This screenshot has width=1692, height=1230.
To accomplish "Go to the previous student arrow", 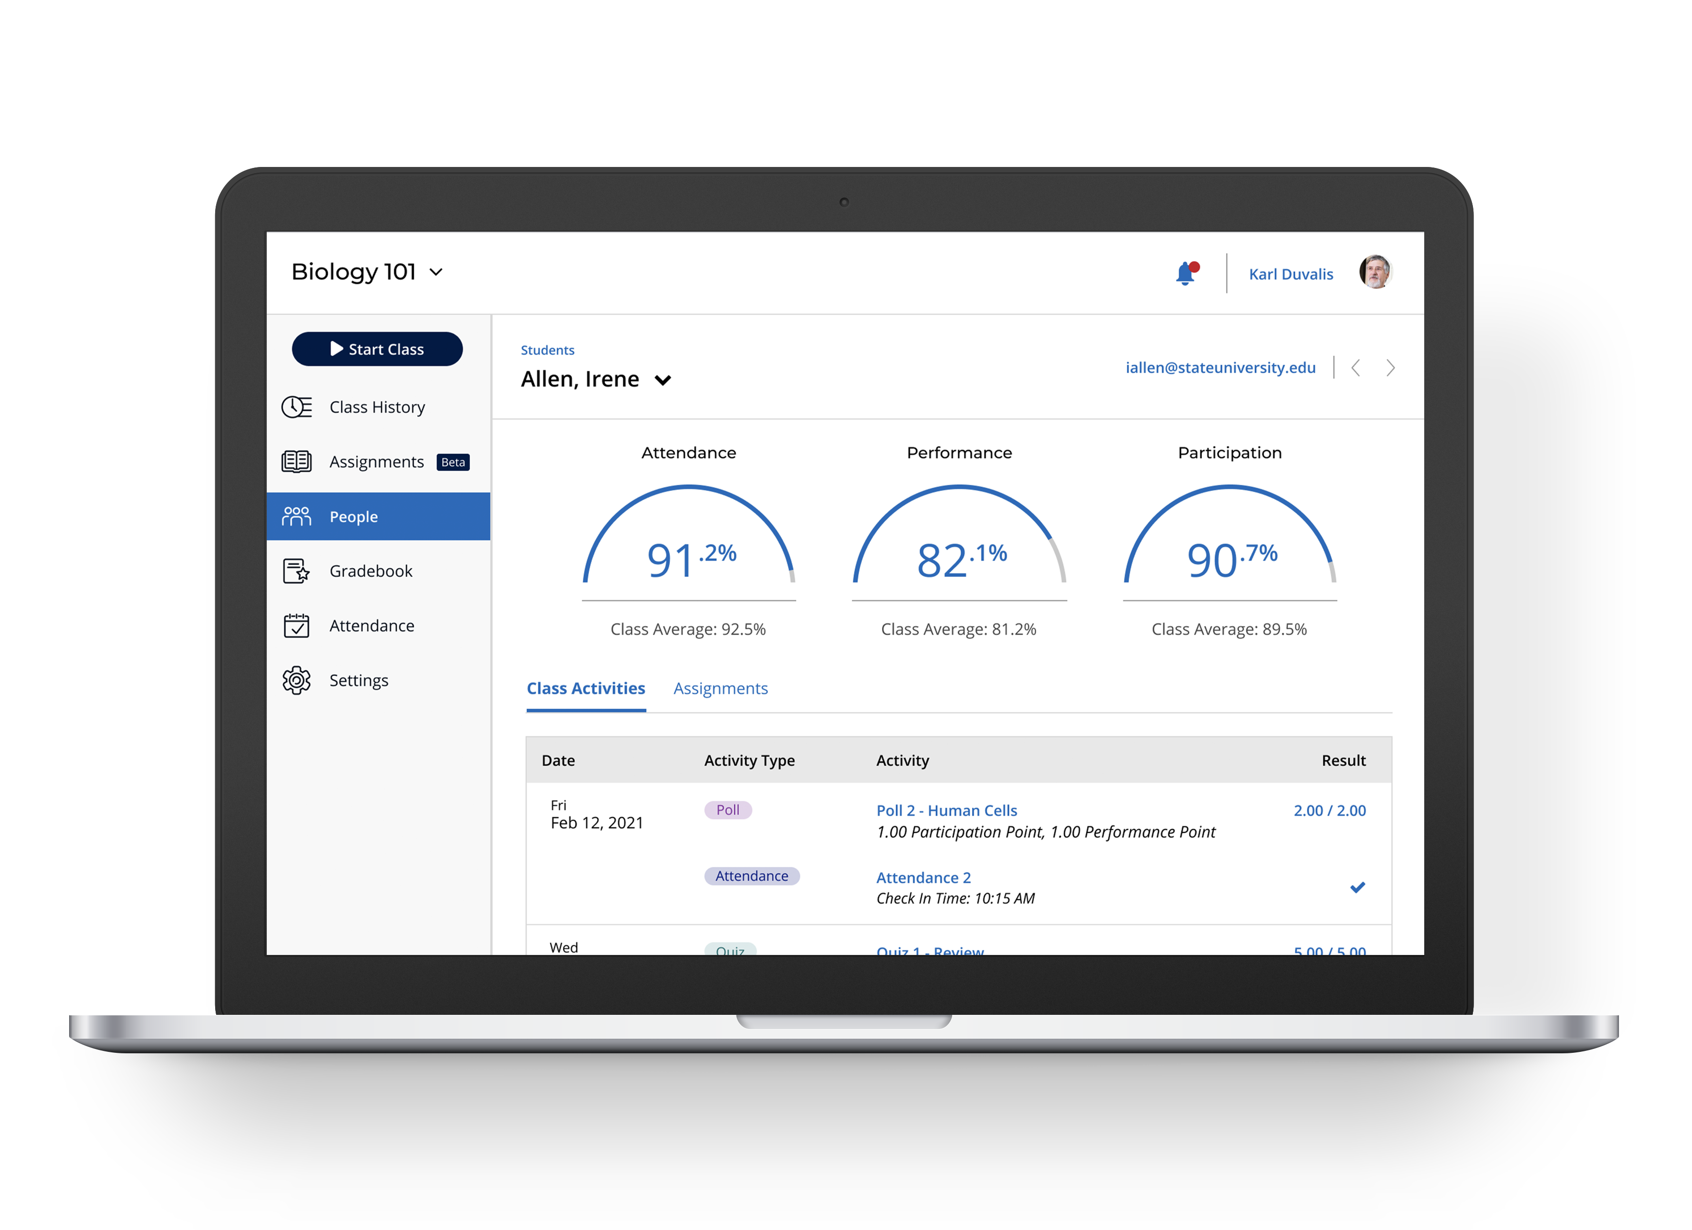I will coord(1356,367).
